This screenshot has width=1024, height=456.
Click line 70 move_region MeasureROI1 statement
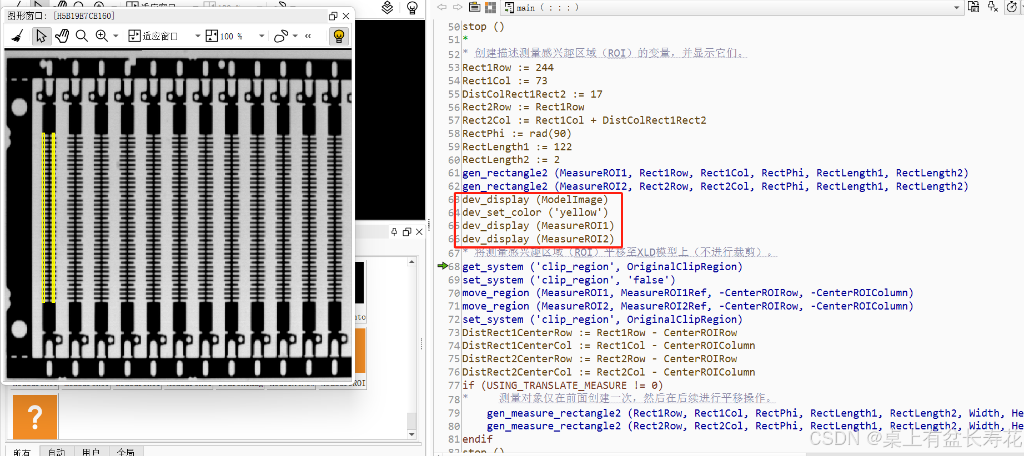pos(687,293)
